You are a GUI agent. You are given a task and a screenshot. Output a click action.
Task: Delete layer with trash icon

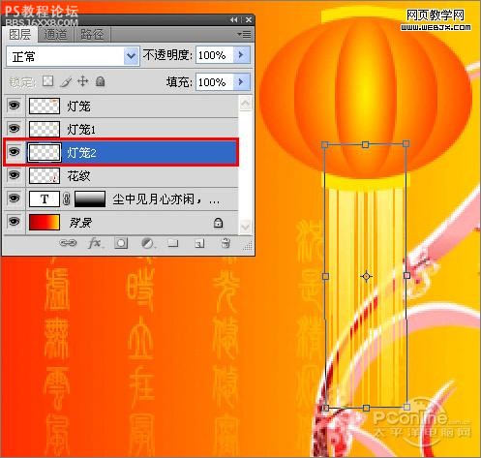(225, 243)
